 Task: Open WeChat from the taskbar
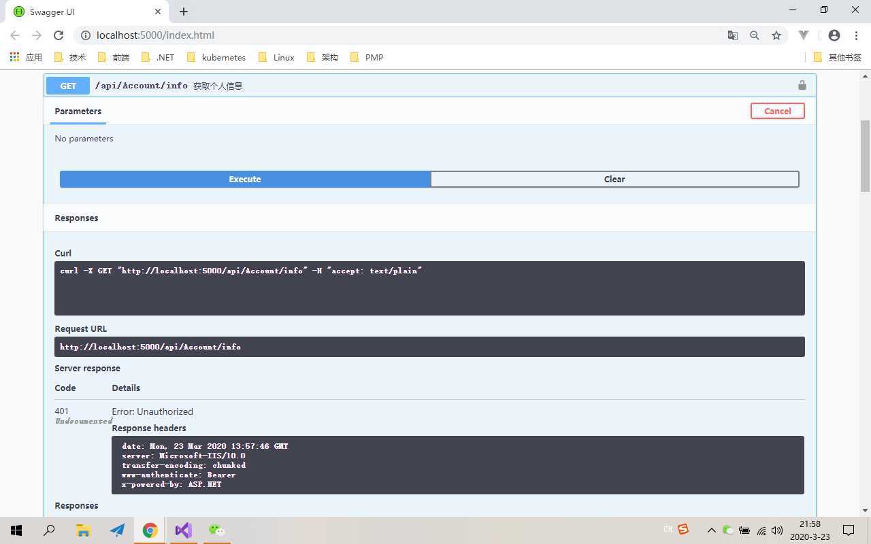point(216,530)
